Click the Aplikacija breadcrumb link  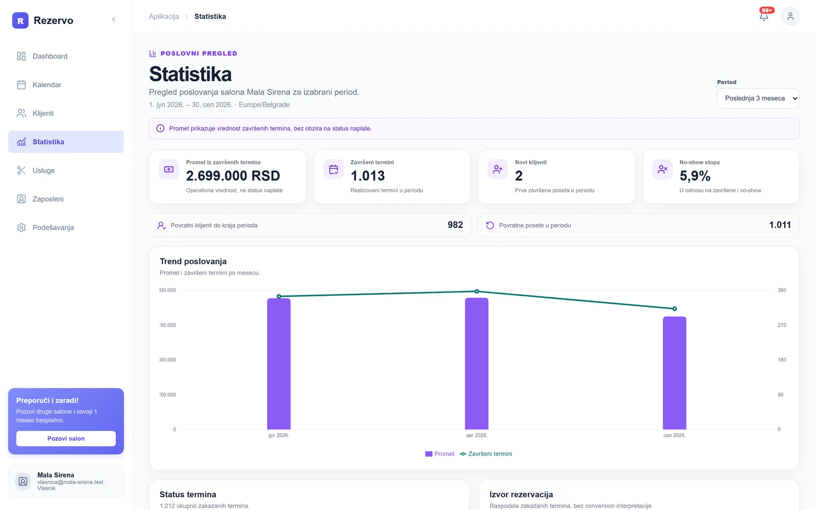point(164,16)
